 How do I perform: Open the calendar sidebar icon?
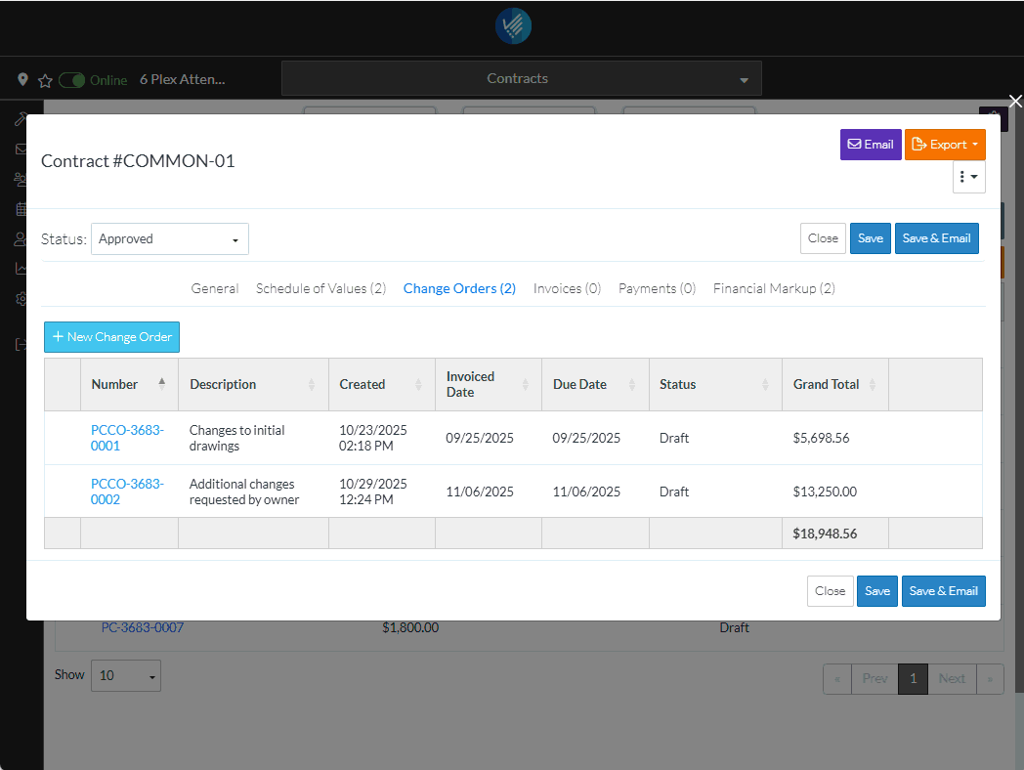pos(21,209)
